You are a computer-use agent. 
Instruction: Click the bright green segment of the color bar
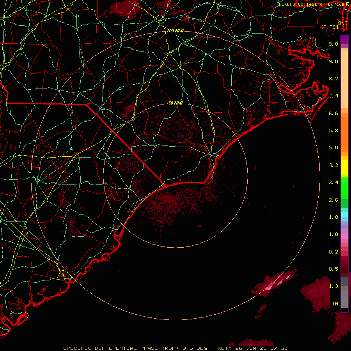point(344,188)
